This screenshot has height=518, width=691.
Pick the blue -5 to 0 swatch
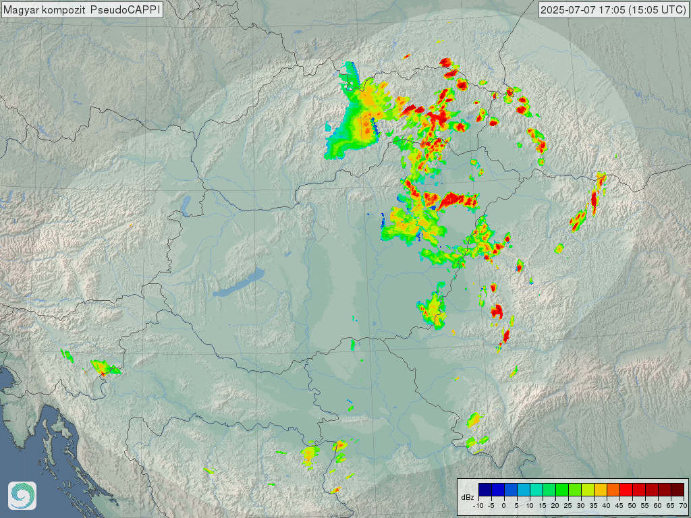click(x=498, y=490)
